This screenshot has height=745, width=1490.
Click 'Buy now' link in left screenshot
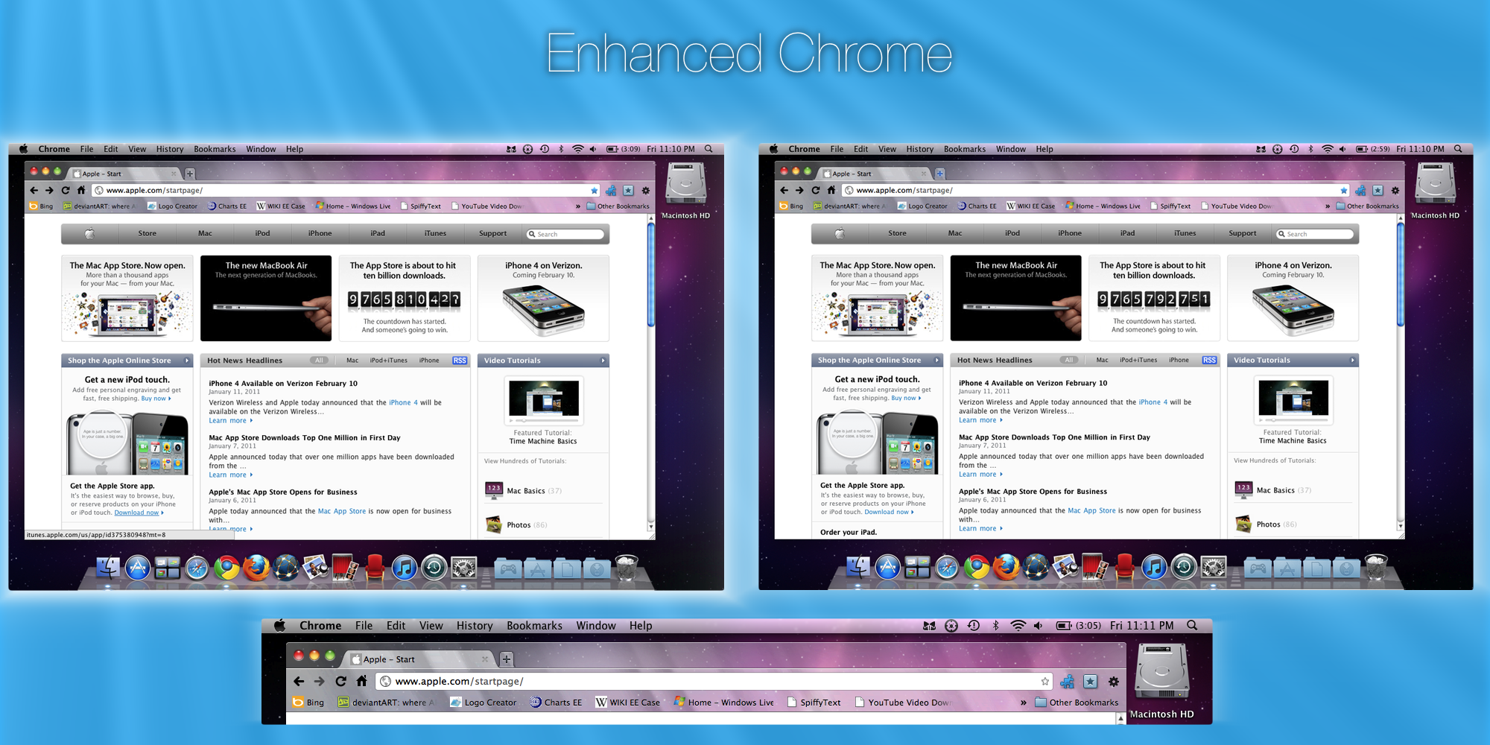[155, 399]
